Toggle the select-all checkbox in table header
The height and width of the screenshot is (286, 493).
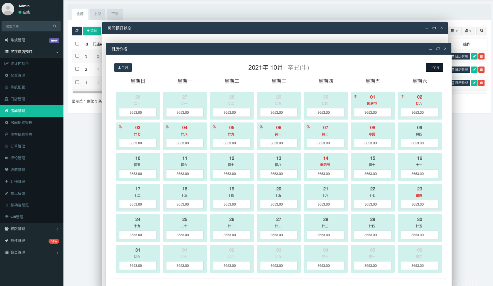[x=77, y=44]
